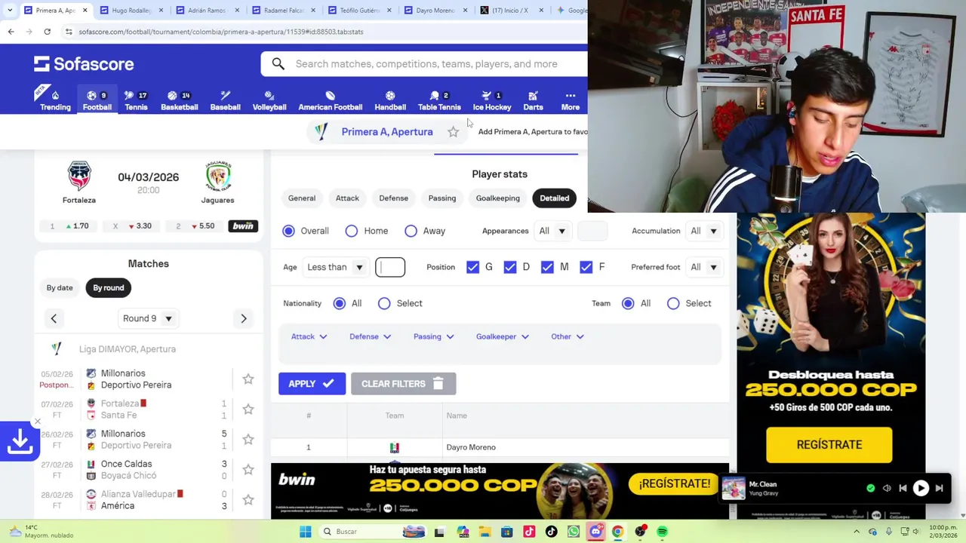The height and width of the screenshot is (543, 966).
Task: Click the CLEAR FILTERS button
Action: coord(403,384)
